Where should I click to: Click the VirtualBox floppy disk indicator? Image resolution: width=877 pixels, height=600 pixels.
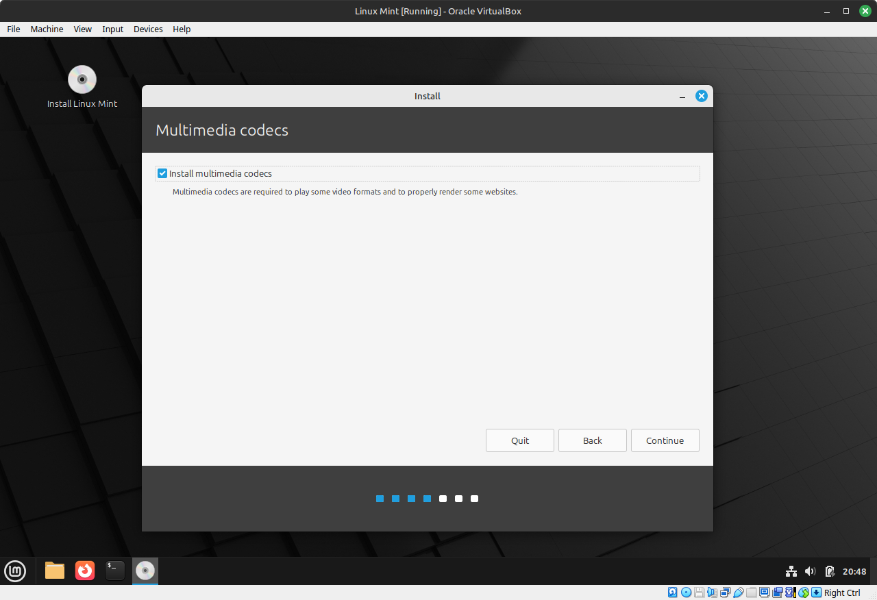pos(699,592)
